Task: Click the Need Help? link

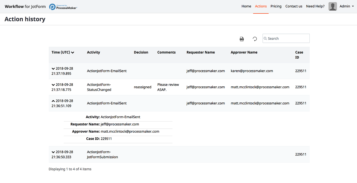Action: 315,6
